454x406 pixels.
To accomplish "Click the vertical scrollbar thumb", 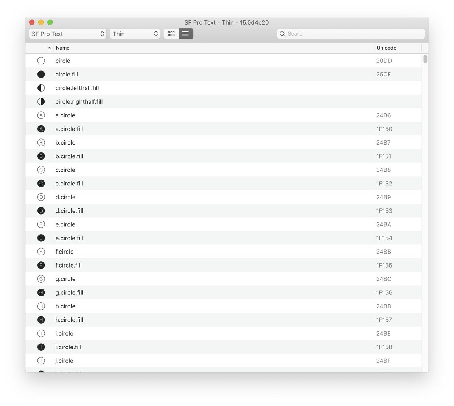I will 425,59.
